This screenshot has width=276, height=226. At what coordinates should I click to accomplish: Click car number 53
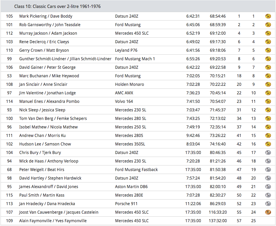pos(9,76)
